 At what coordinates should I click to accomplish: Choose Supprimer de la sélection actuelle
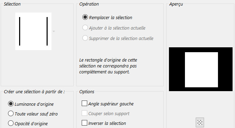(x=85, y=38)
